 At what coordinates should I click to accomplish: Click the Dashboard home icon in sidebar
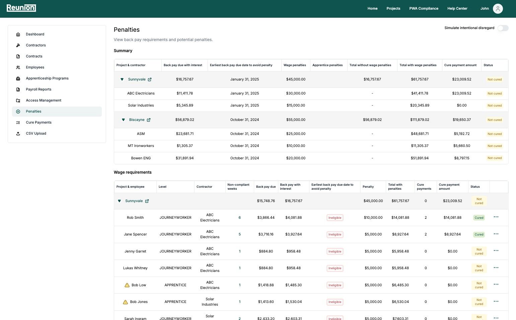[18, 34]
